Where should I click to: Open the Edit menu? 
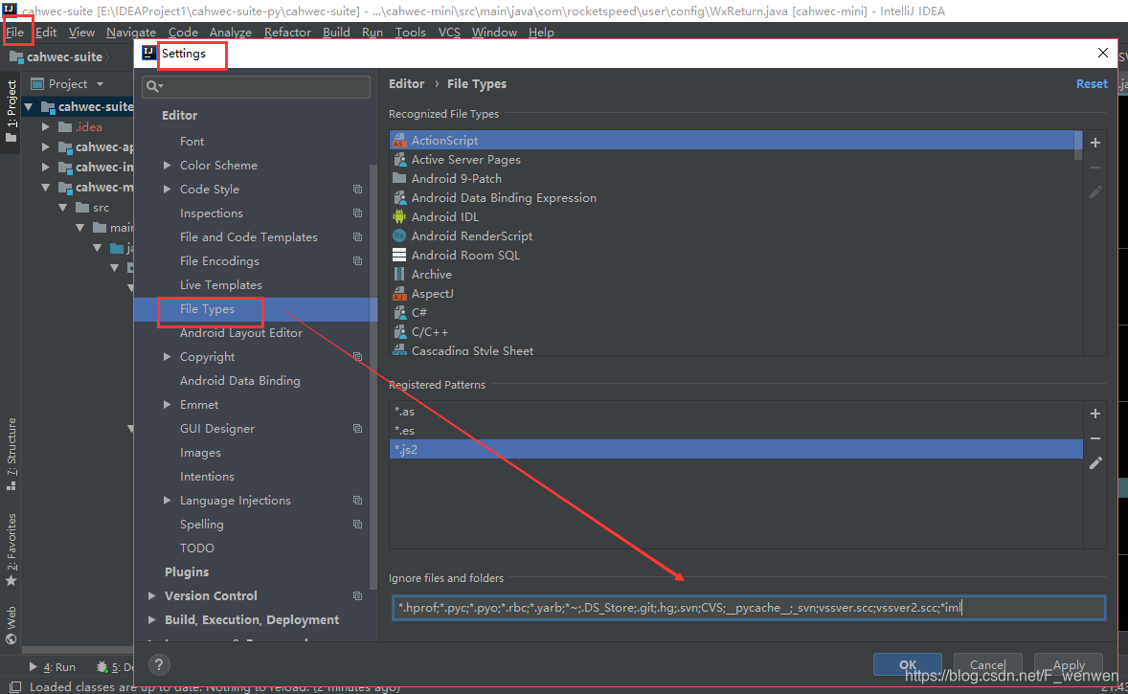[x=46, y=33]
